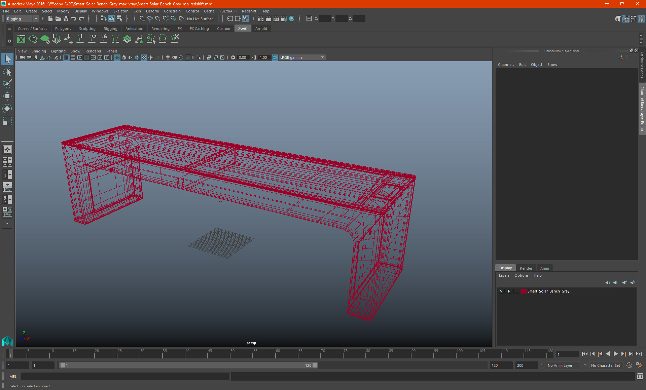The width and height of the screenshot is (646, 390).
Task: Select the arrow Select tool
Action: point(7,59)
